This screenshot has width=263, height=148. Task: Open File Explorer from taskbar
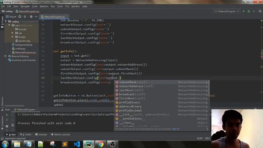17,144
